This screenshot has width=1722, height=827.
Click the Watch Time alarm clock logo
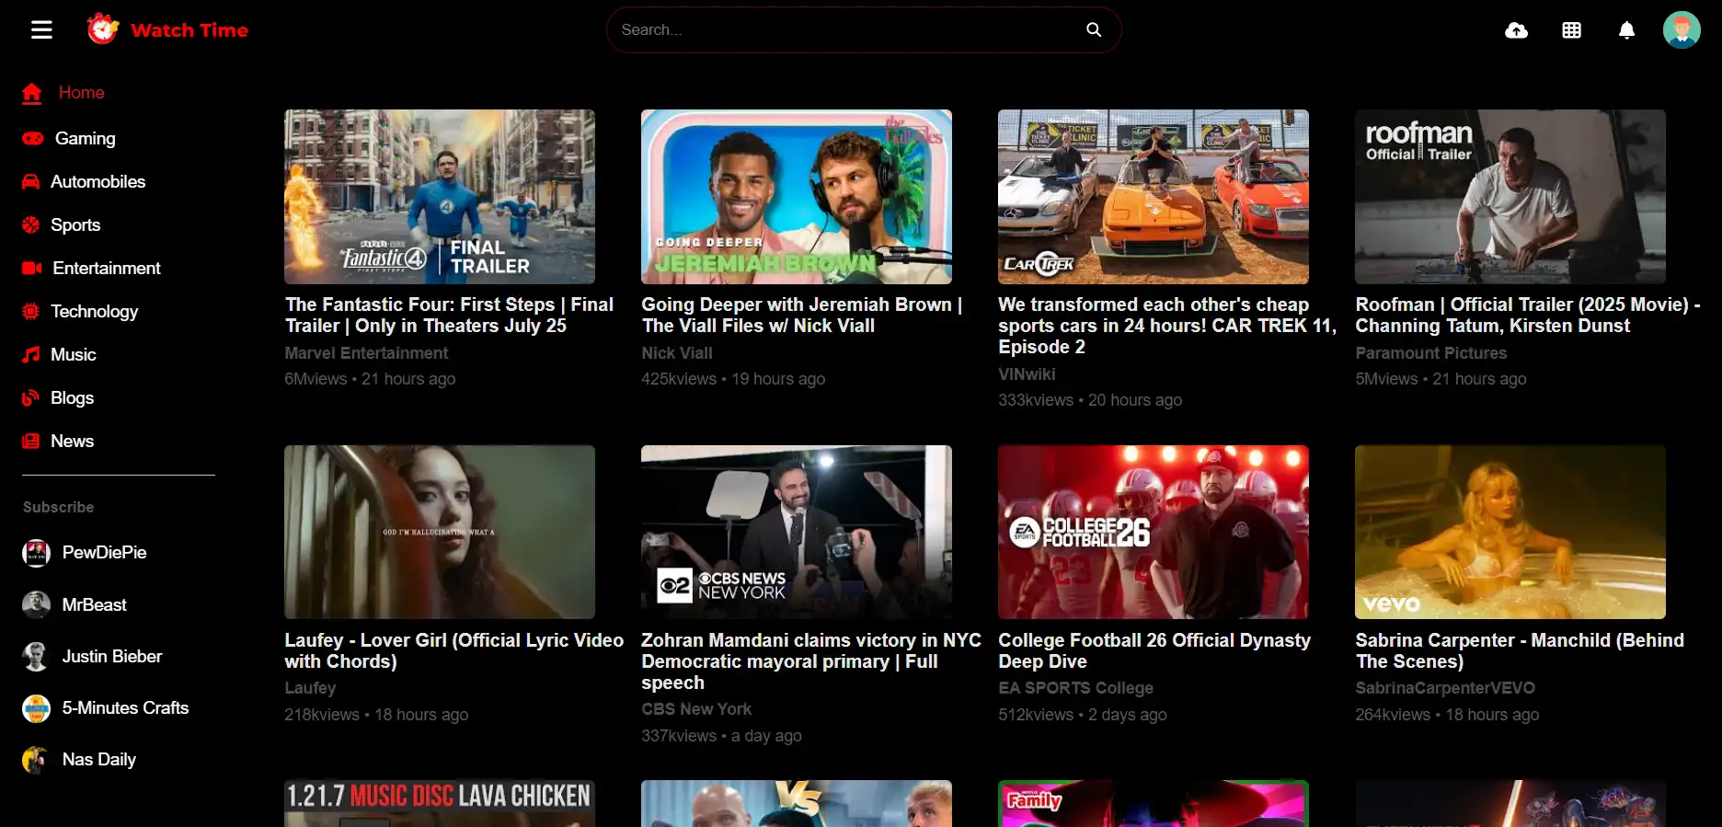point(103,29)
